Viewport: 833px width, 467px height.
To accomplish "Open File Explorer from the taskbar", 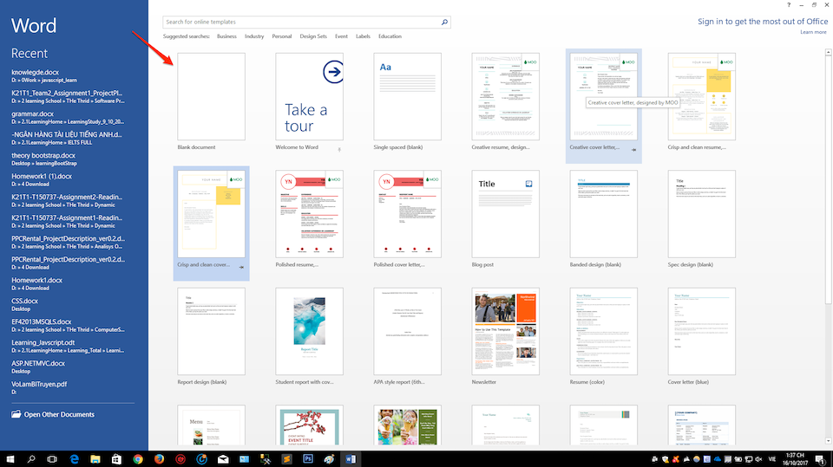I will pyautogui.click(x=95, y=459).
